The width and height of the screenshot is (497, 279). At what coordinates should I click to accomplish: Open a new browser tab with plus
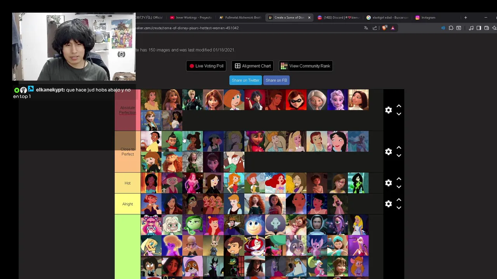click(x=466, y=17)
